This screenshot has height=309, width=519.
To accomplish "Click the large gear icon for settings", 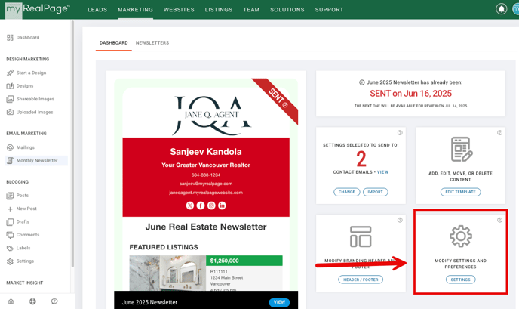I will pos(460,236).
